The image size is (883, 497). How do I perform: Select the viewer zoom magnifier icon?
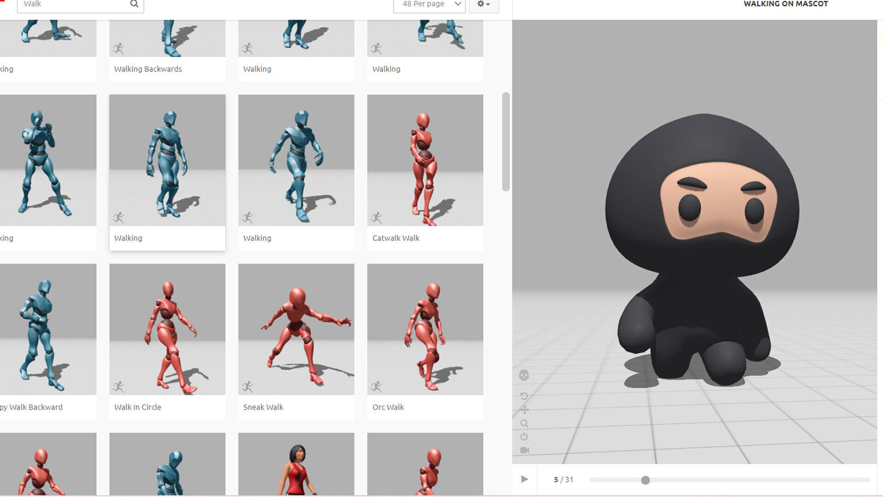tap(524, 423)
